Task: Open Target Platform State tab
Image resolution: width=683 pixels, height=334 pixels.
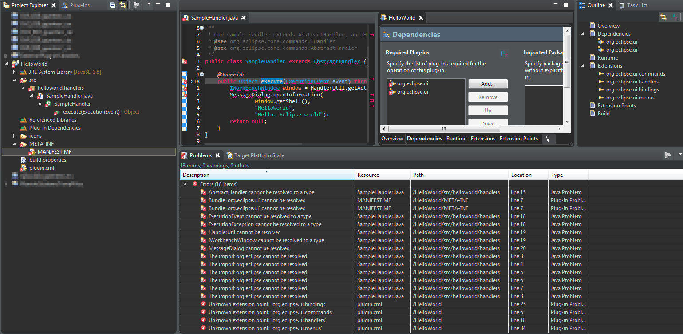Action: [x=255, y=155]
